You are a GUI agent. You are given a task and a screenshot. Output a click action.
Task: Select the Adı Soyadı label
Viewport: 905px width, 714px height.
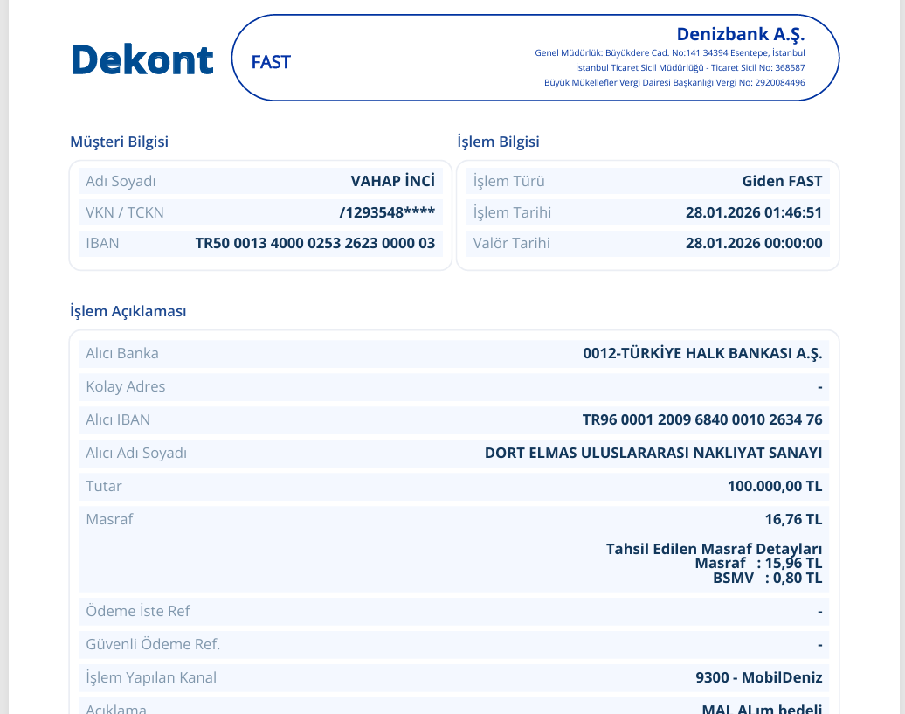(121, 181)
